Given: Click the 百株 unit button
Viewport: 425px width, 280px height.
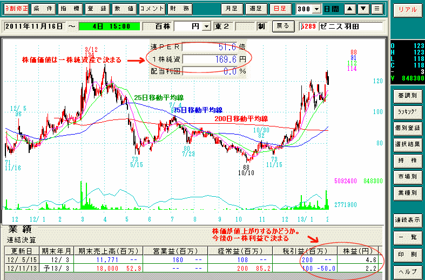Looking at the screenshot, I should 158,26.
